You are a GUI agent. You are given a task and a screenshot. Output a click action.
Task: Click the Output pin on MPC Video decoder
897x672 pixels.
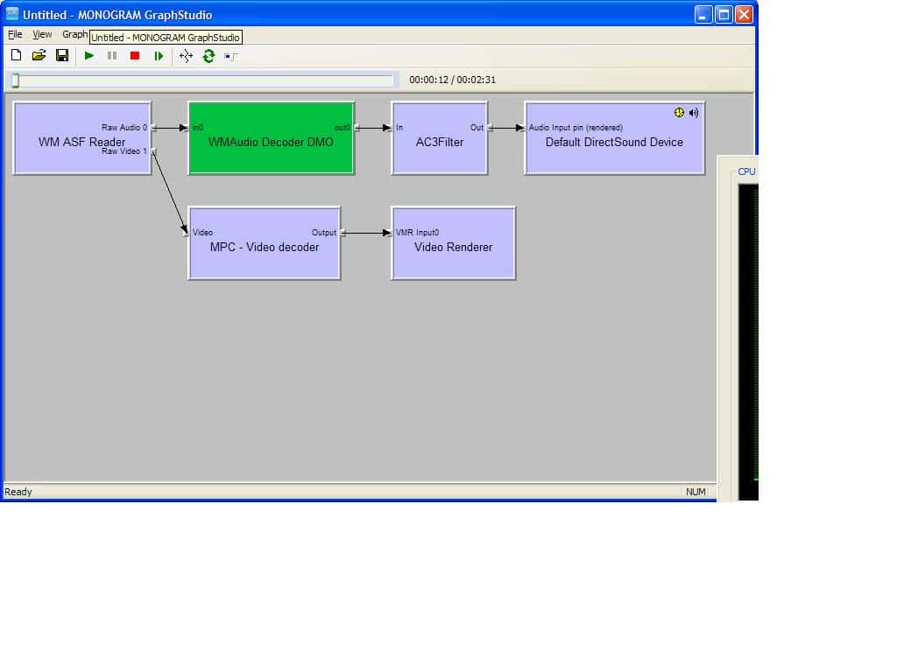(343, 233)
